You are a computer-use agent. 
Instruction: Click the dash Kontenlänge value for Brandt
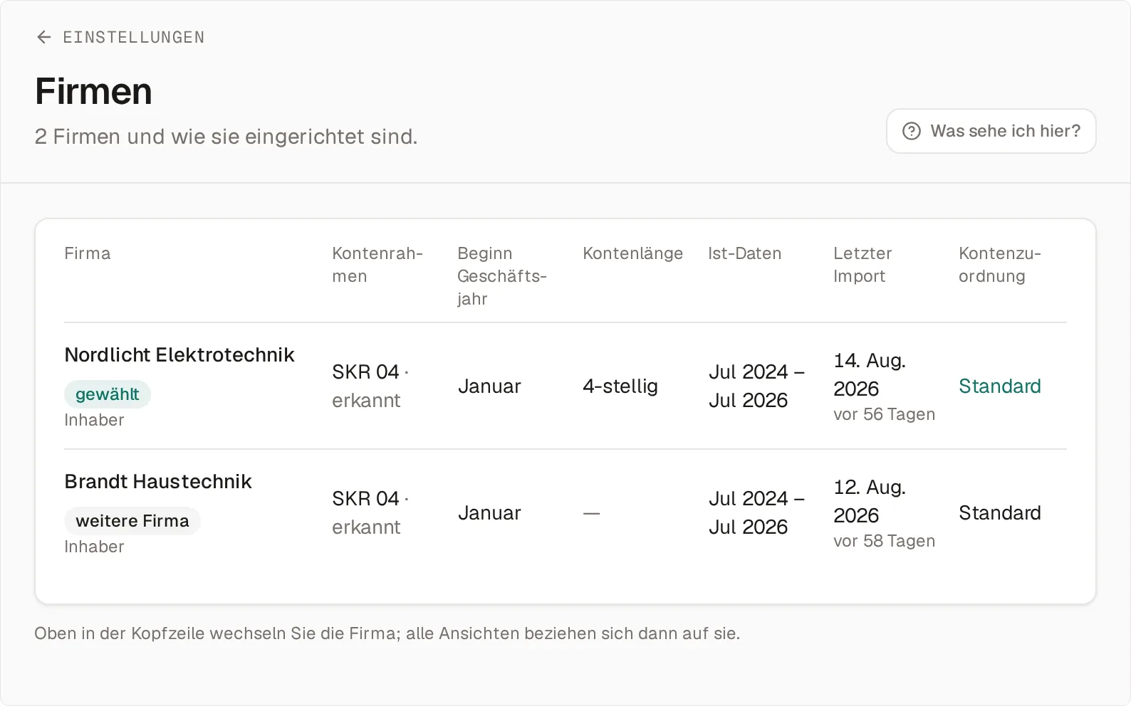pyautogui.click(x=591, y=513)
